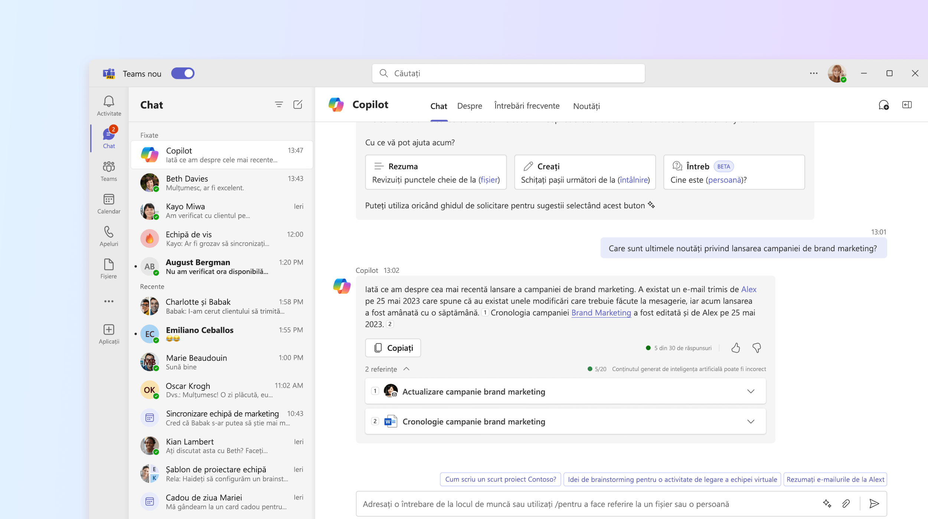
Task: Switch to the Despre tab in Copilot
Action: click(x=470, y=106)
